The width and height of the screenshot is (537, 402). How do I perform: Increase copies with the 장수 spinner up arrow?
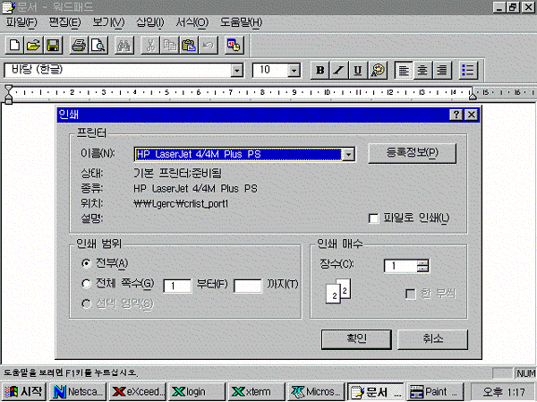pos(423,263)
